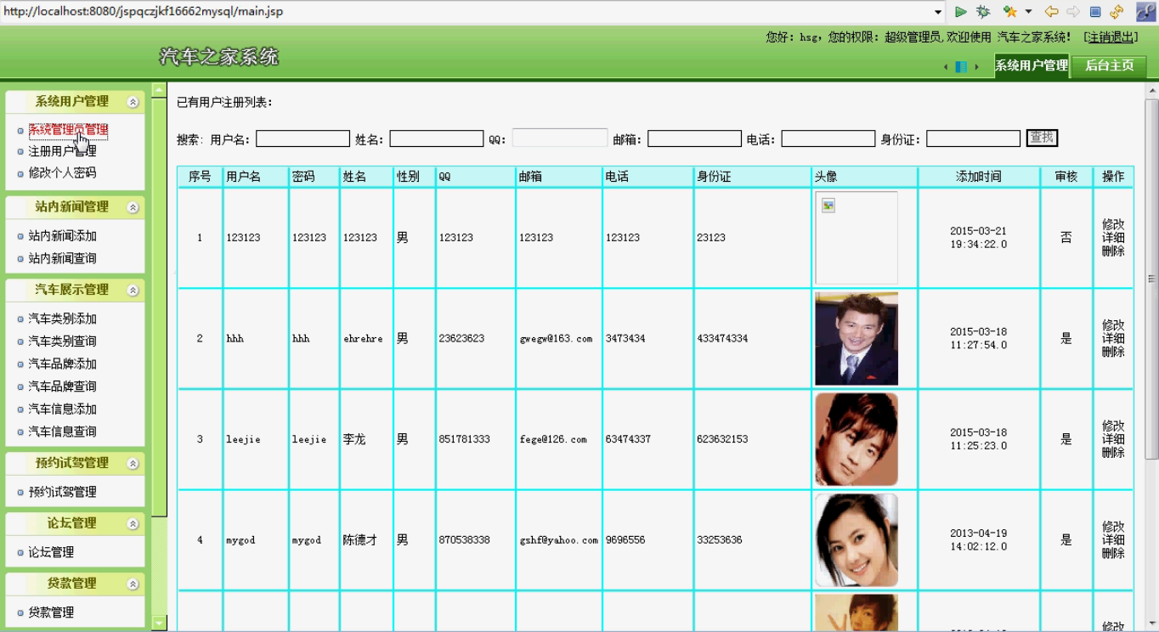
Task: Click 修改 for user 123123
Action: [x=1113, y=225]
